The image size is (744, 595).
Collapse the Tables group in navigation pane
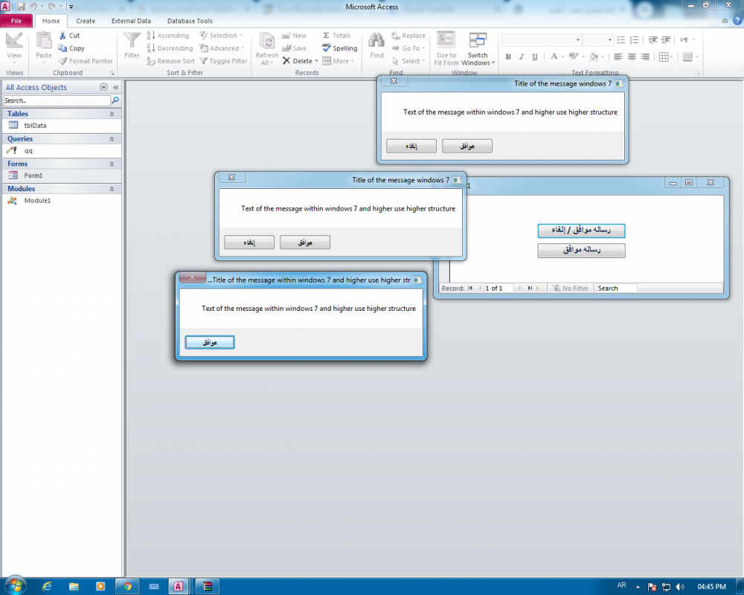click(112, 114)
